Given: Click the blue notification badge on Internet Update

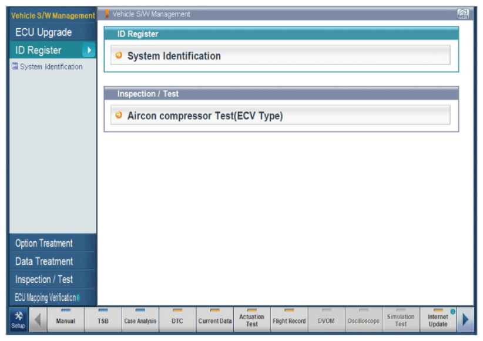Looking at the screenshot, I should [x=452, y=312].
